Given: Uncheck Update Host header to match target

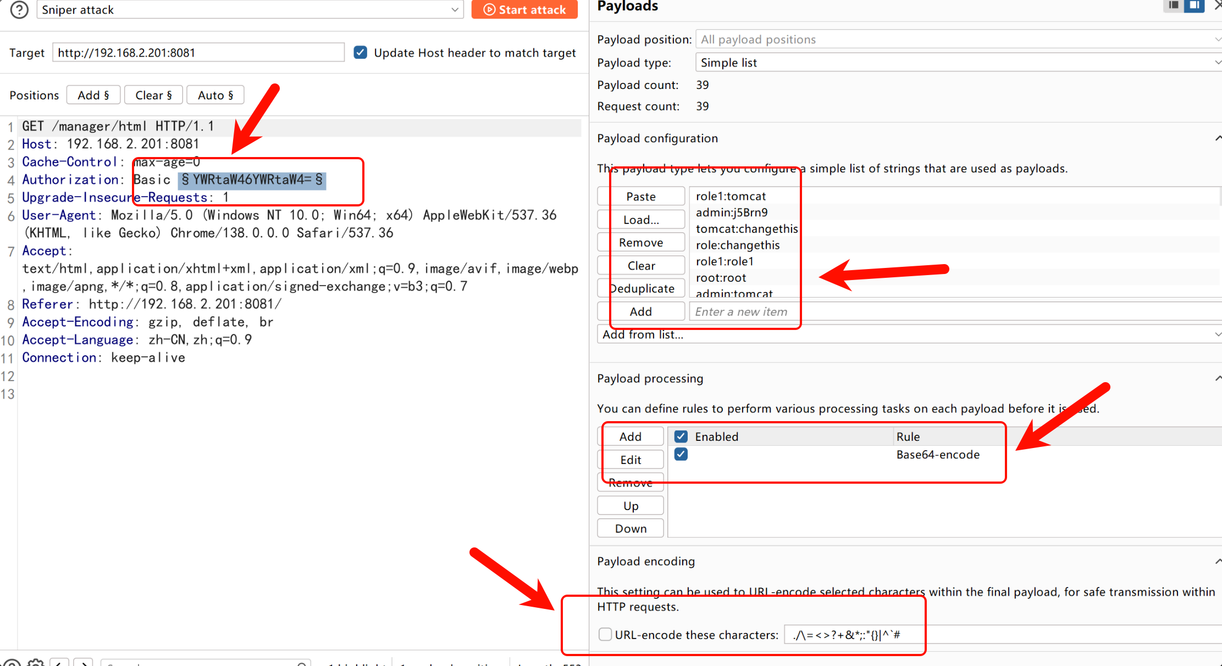Looking at the screenshot, I should pyautogui.click(x=360, y=53).
